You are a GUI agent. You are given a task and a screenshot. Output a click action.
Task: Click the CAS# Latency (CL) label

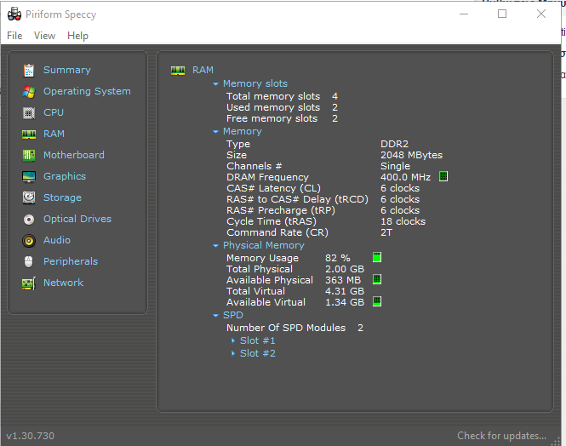coord(273,188)
